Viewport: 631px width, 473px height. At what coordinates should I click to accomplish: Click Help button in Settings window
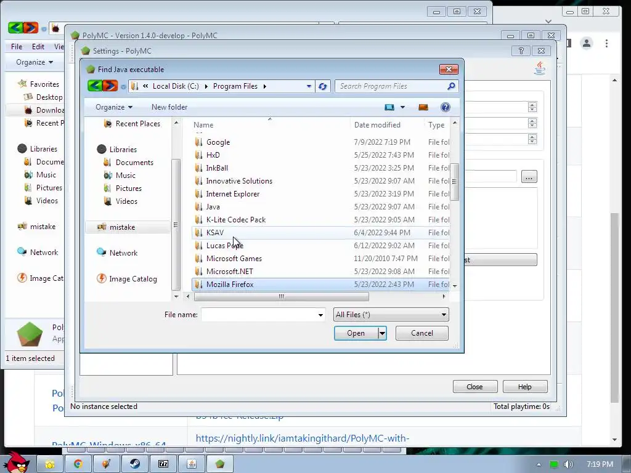tap(525, 387)
